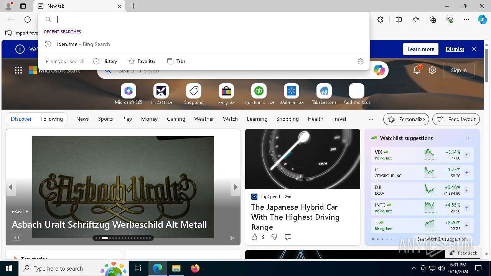This screenshot has width=491, height=276.
Task: Switch to the Discover tab
Action: click(x=21, y=119)
